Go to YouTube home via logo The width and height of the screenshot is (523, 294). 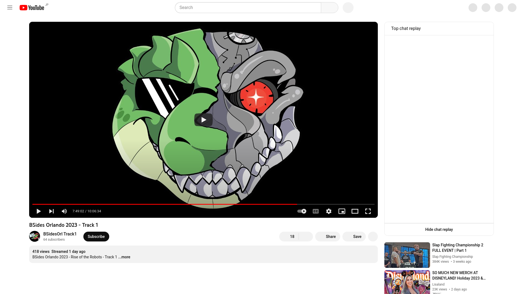coord(32,8)
